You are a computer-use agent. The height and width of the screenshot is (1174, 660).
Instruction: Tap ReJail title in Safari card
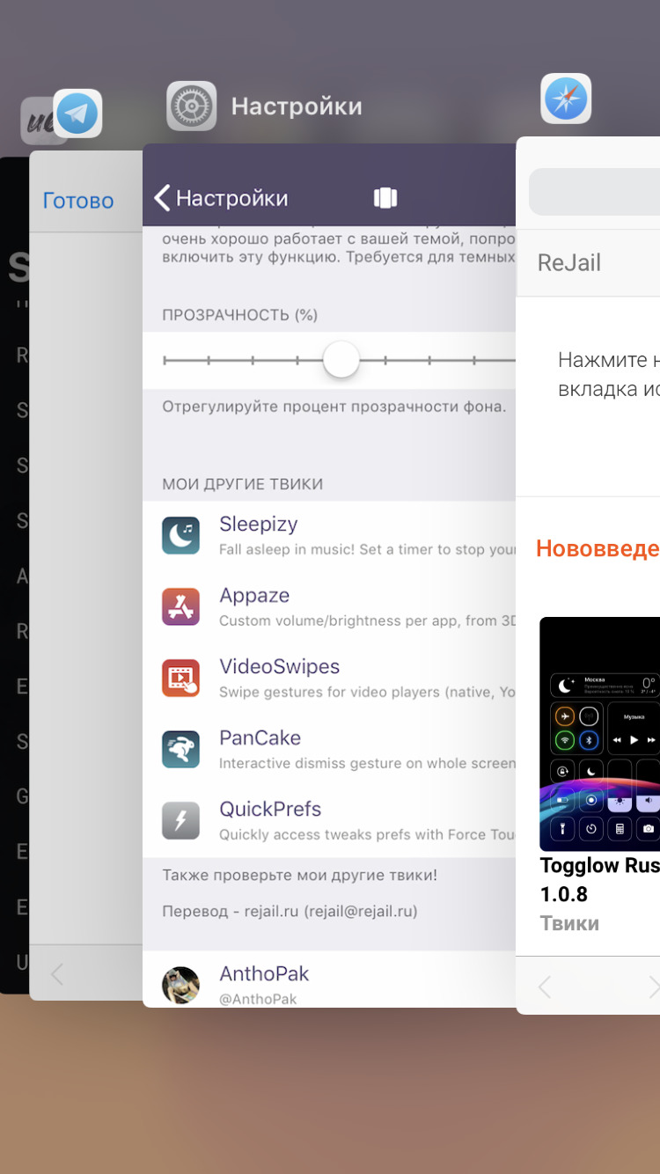tap(569, 262)
